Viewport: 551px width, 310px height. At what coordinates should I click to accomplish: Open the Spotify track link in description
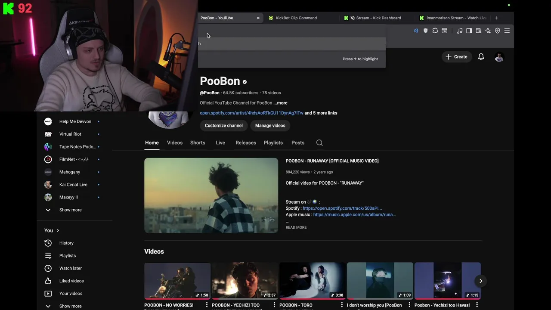[x=342, y=208]
